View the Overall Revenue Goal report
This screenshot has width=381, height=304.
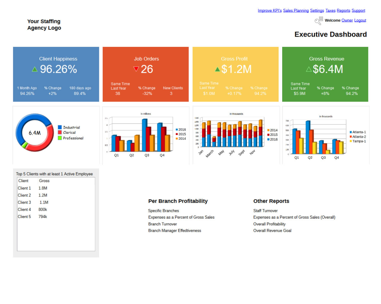[272, 230]
